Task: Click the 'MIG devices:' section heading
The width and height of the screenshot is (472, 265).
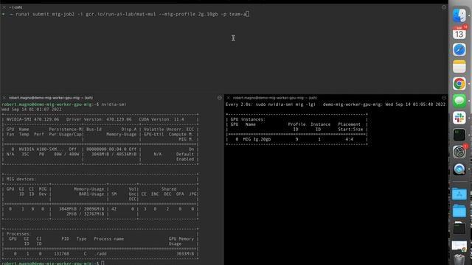Action: 21,179
